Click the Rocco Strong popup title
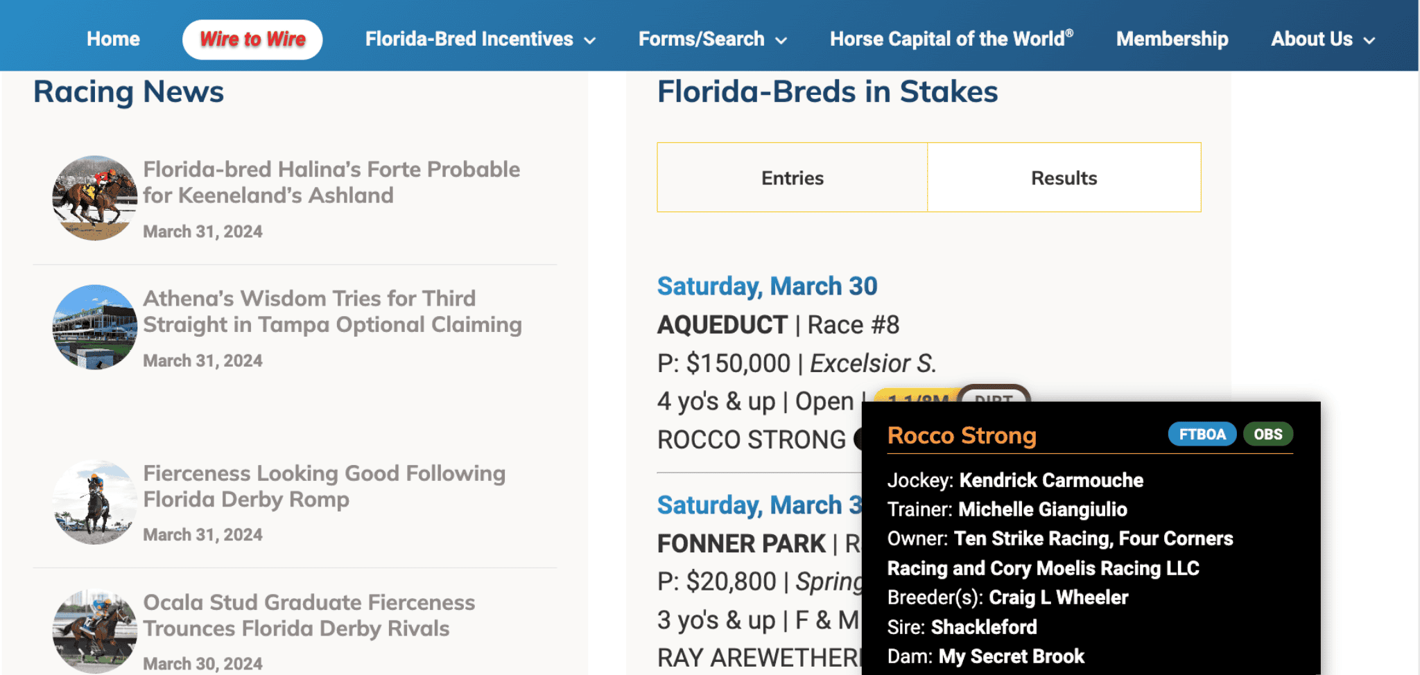The image size is (1420, 675). point(962,435)
